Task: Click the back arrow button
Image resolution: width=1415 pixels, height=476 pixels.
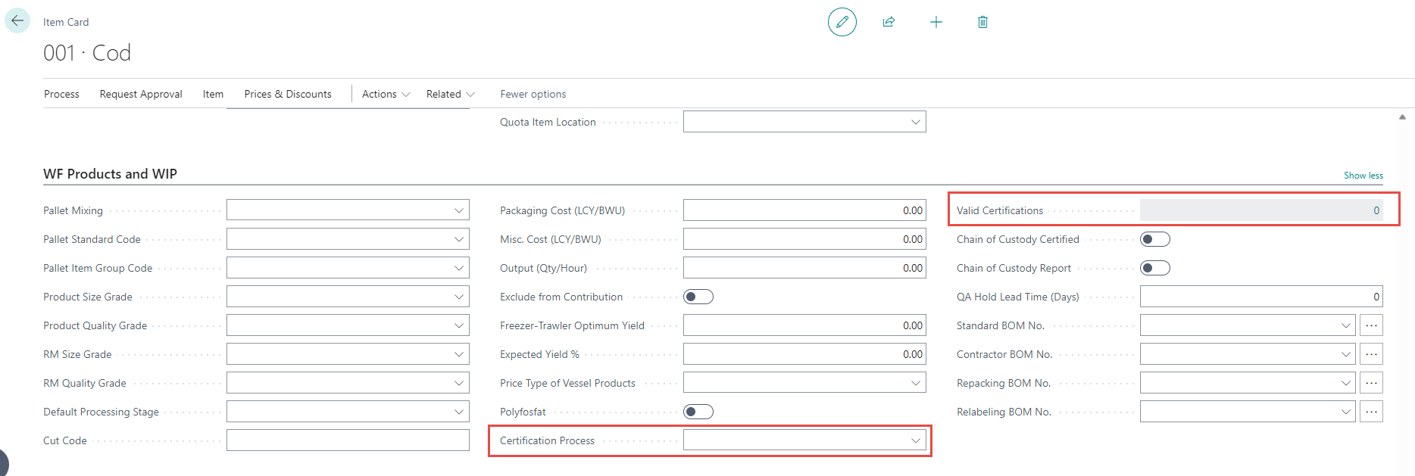Action: click(x=17, y=20)
